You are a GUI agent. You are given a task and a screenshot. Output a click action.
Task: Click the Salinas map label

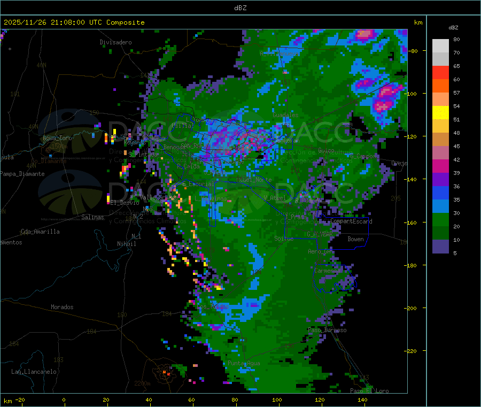(92, 217)
